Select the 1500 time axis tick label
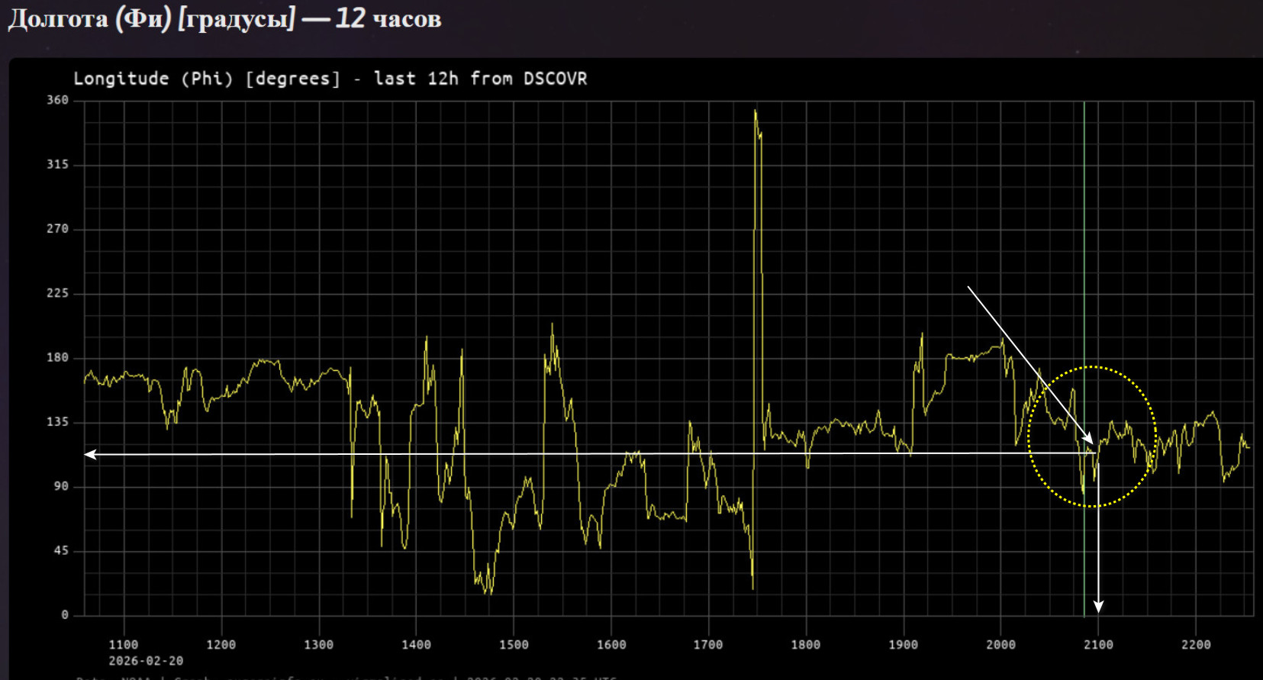This screenshot has height=680, width=1263. (x=514, y=645)
